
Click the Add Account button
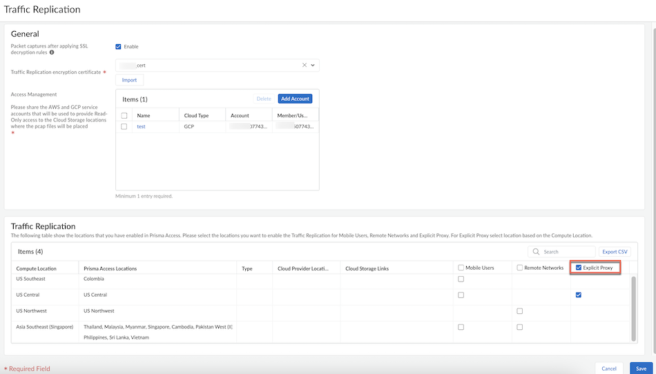295,99
